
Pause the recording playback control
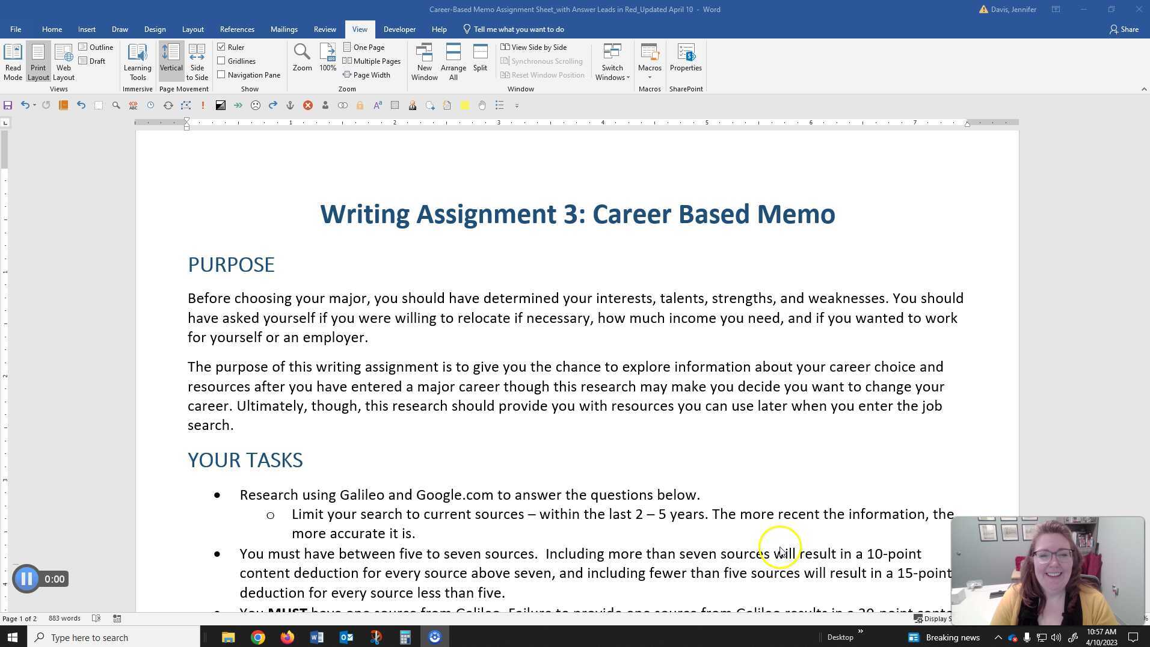click(26, 578)
